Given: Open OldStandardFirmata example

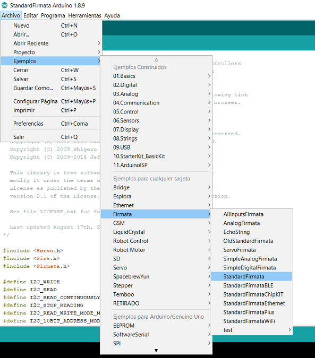Looking at the screenshot, I should click(x=251, y=241).
